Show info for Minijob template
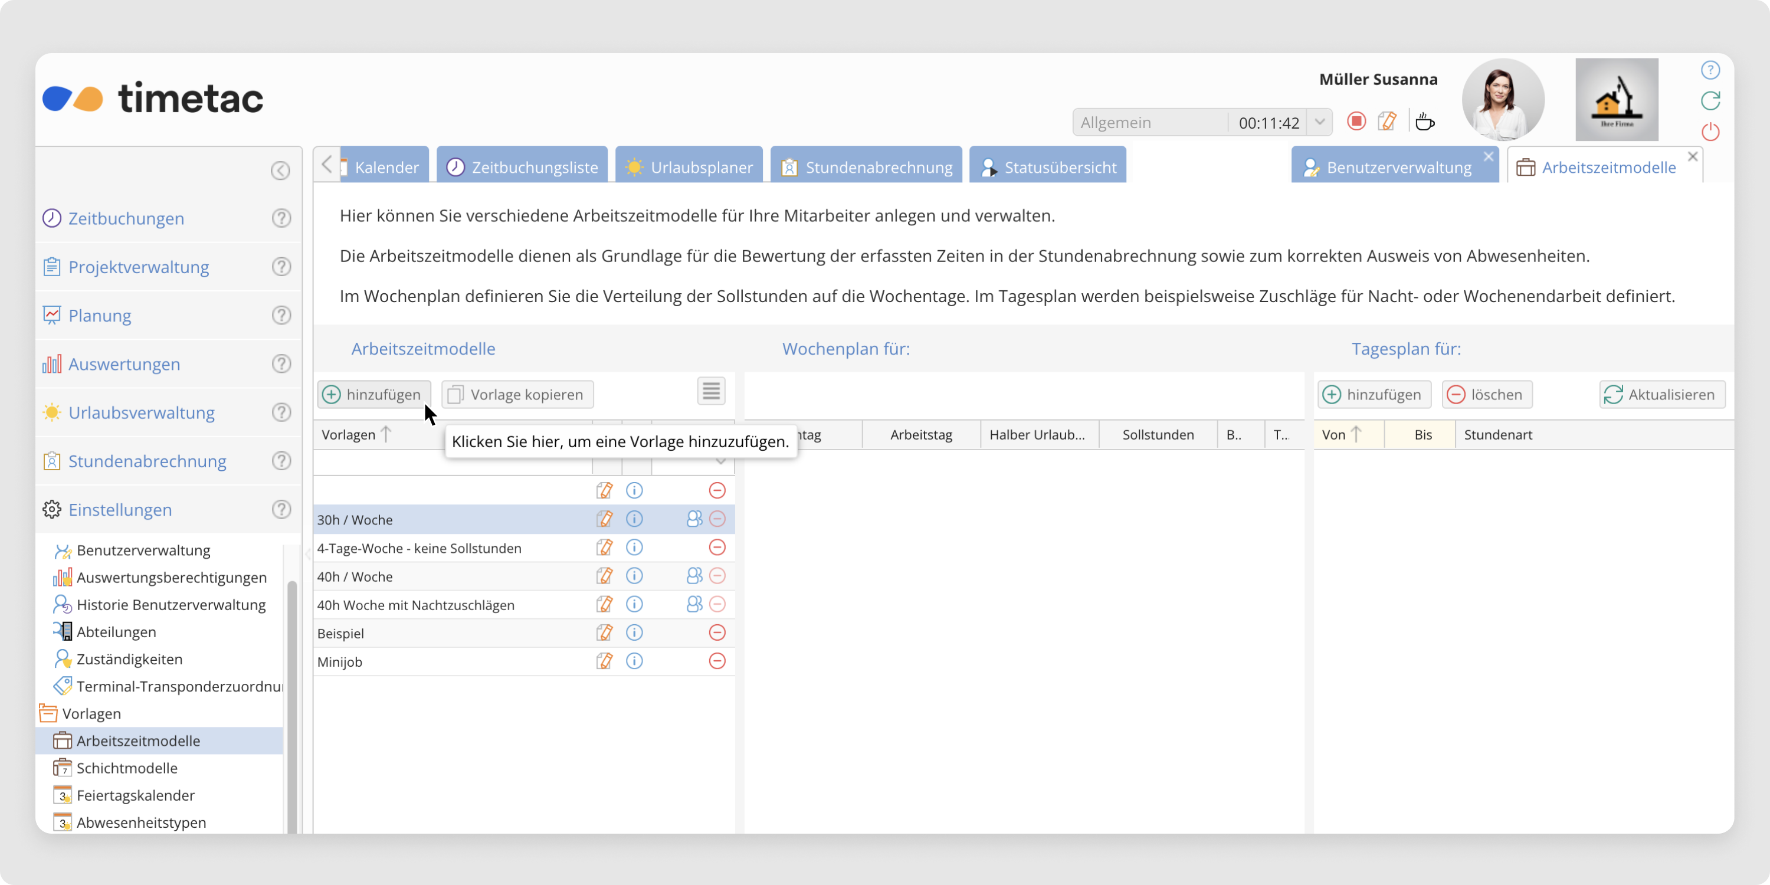 (x=634, y=661)
